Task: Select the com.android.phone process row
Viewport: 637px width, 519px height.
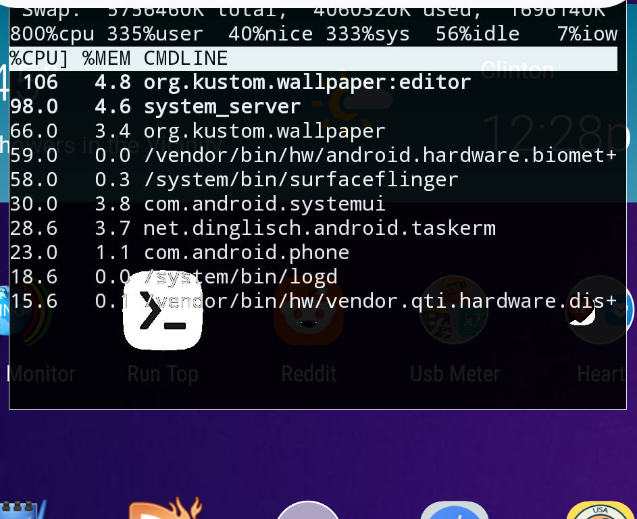Action: pos(246,252)
